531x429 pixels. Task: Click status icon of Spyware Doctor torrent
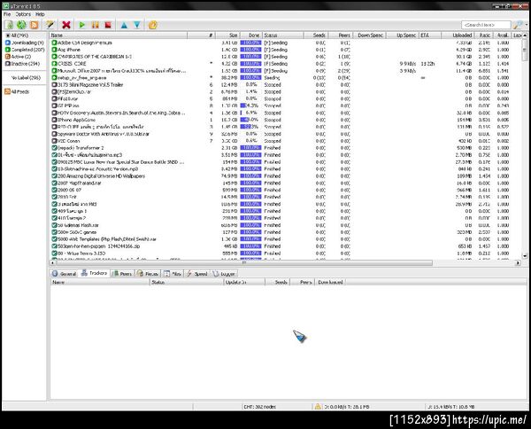tap(54, 134)
